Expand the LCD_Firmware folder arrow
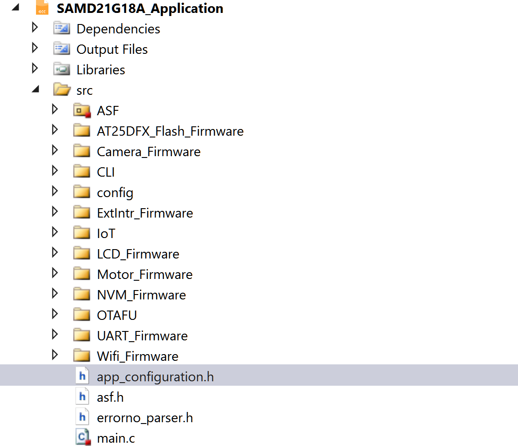Viewport: 518px width, 448px height. [x=55, y=252]
